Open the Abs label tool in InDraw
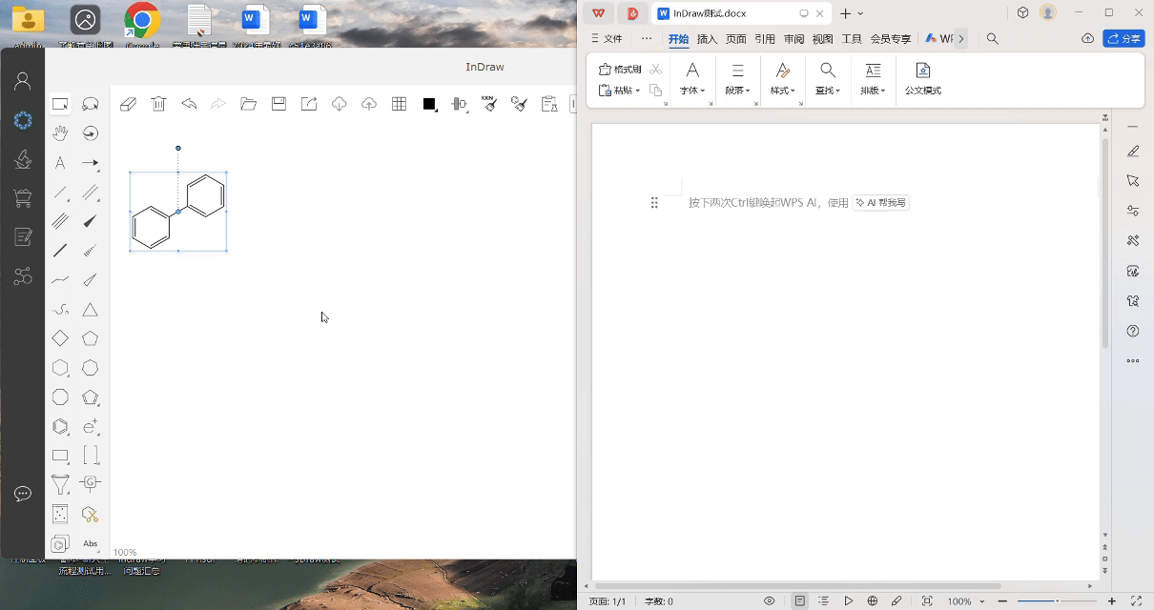 click(x=91, y=544)
